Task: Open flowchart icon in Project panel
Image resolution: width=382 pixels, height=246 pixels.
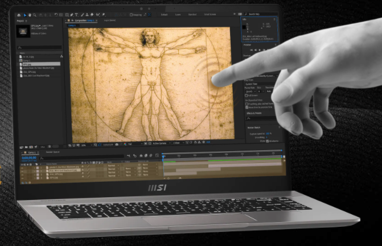Action: click(61, 56)
